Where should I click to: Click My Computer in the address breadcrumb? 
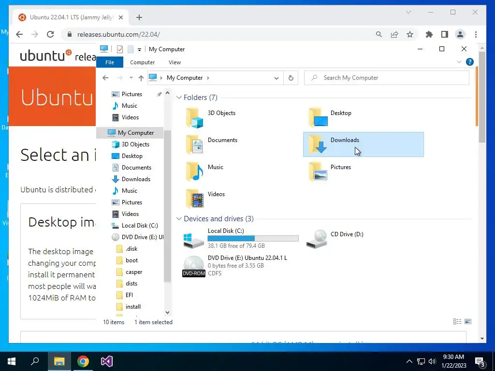pos(184,78)
